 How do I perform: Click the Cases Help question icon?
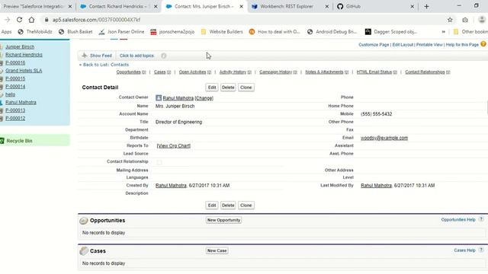[x=481, y=250]
